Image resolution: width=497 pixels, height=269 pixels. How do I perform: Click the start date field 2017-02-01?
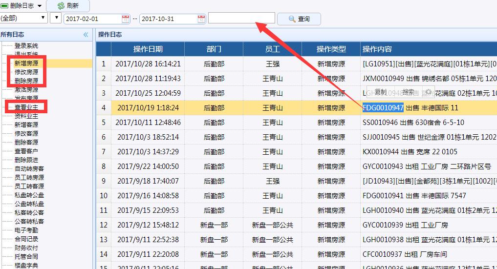[92, 19]
